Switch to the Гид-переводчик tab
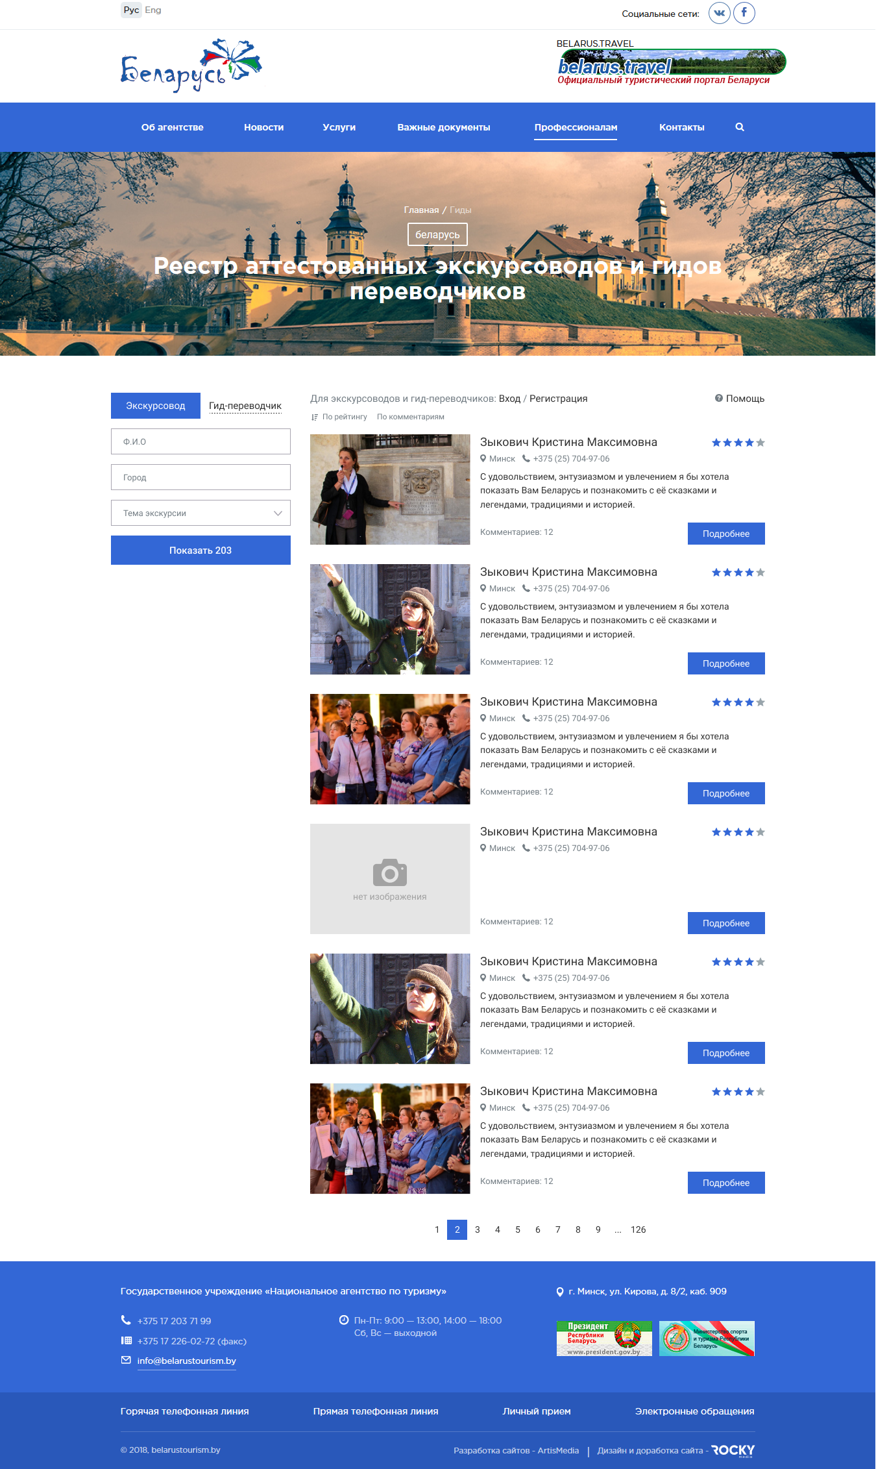The height and width of the screenshot is (1469, 876). (245, 406)
